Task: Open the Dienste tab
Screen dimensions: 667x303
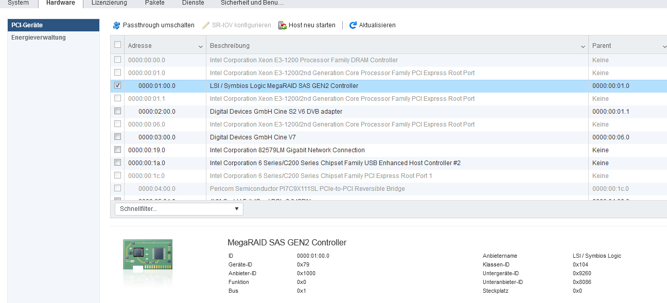Action: 193,3
